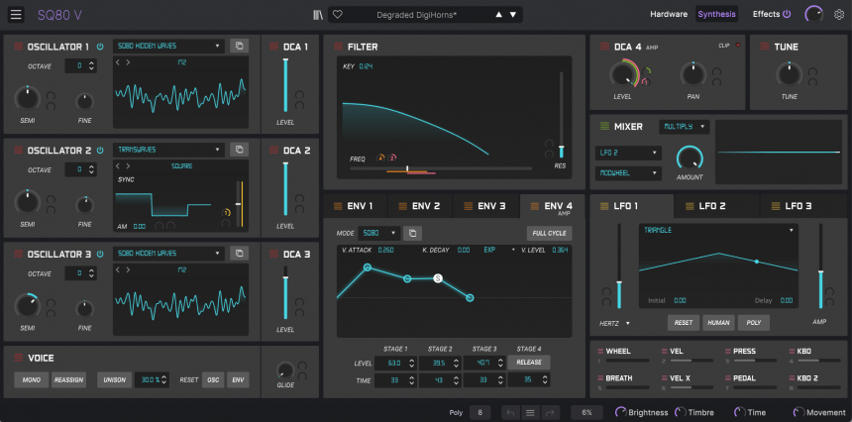Open the Oscillator 1 section menu icon
This screenshot has height=422, width=852.
[x=19, y=47]
